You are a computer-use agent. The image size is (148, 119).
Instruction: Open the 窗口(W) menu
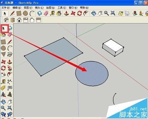pyautogui.click(x=73, y=8)
